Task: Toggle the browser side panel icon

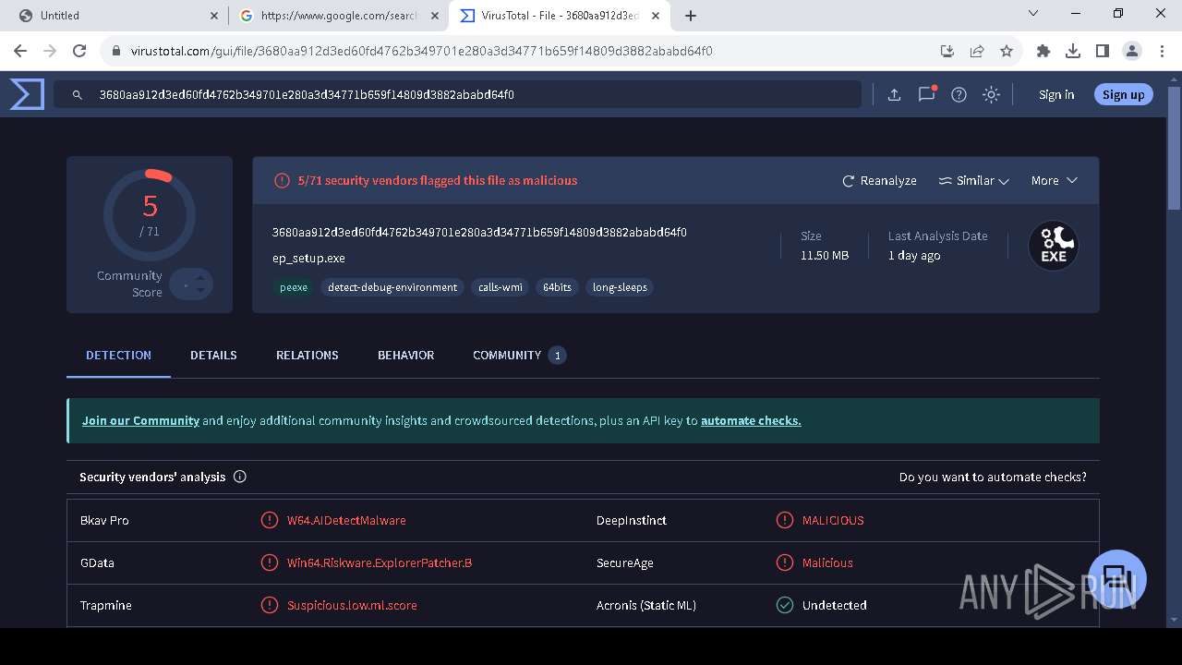Action: [x=1103, y=51]
